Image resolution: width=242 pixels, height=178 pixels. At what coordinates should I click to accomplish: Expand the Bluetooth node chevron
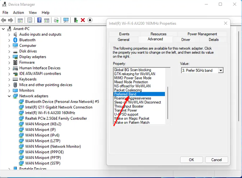9,40
